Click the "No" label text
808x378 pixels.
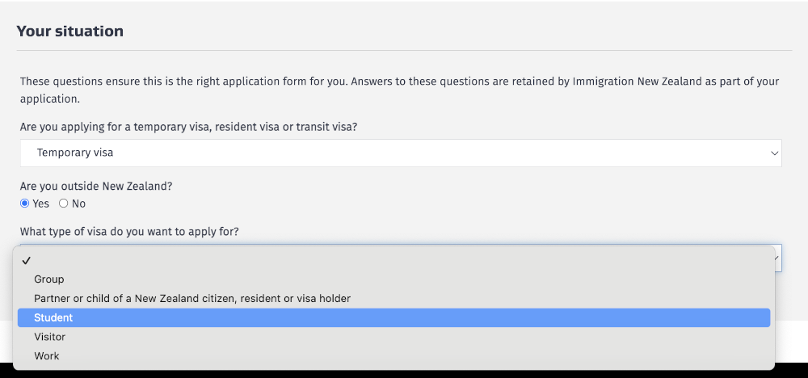[78, 204]
